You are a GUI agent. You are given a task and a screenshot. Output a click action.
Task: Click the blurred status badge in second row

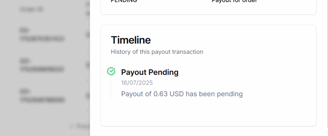pyautogui.click(x=87, y=65)
